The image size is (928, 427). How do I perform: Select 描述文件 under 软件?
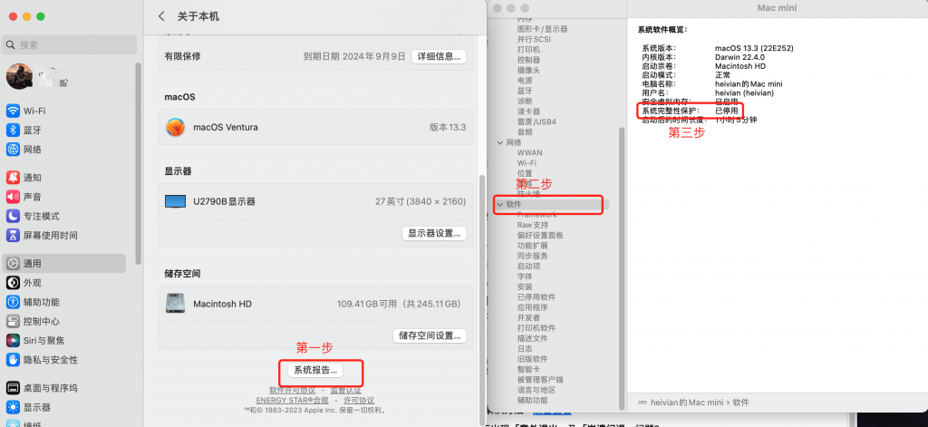click(532, 338)
